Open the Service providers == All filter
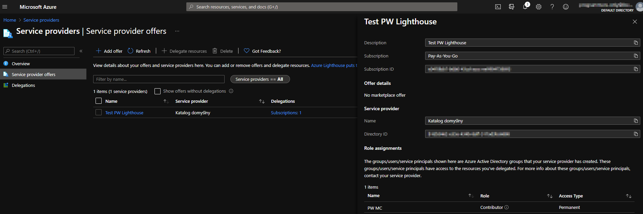The image size is (643, 214). (260, 79)
